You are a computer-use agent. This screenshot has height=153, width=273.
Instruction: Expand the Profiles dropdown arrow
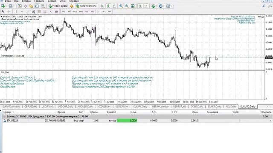point(14,6)
